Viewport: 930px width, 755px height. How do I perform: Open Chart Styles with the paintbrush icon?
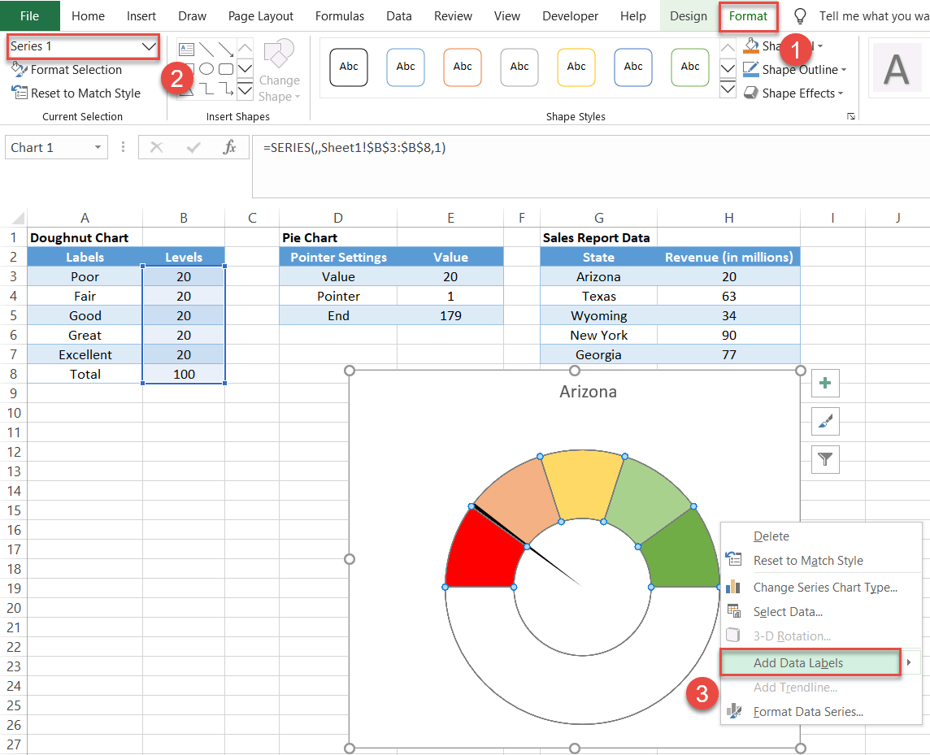[824, 421]
